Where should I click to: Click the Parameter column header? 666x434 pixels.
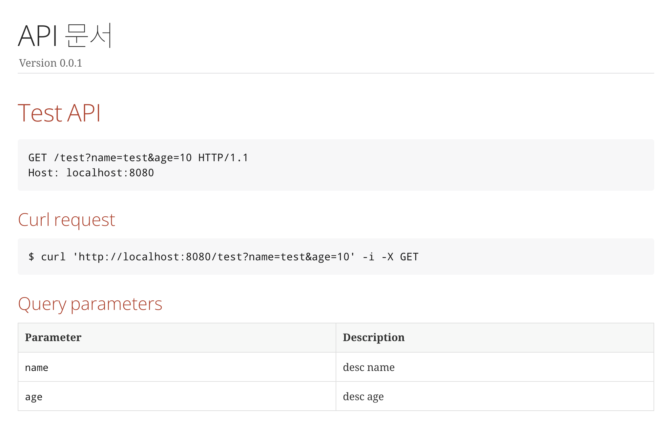[53, 337]
